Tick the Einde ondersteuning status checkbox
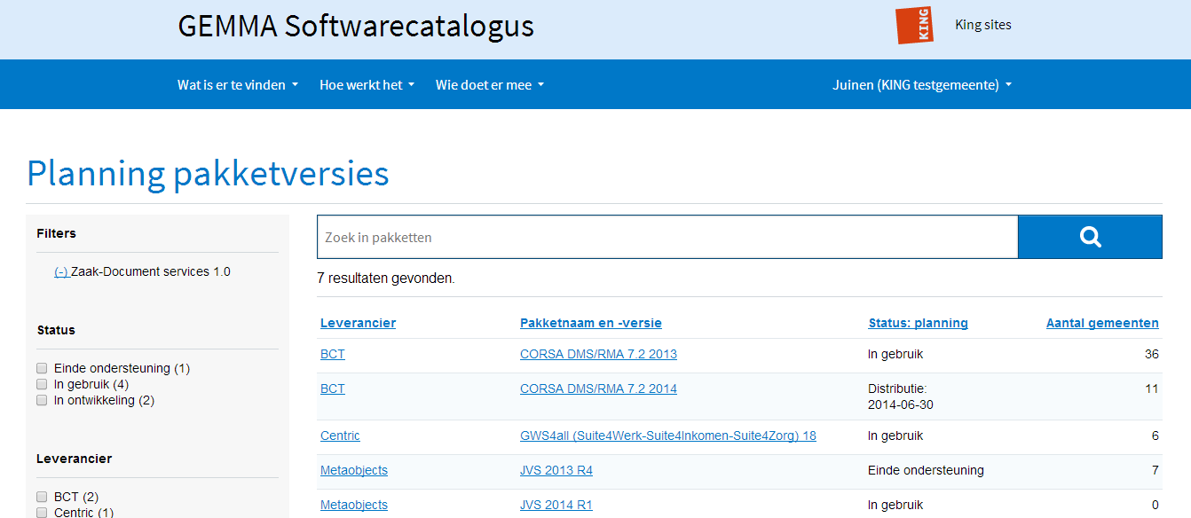 click(x=42, y=368)
